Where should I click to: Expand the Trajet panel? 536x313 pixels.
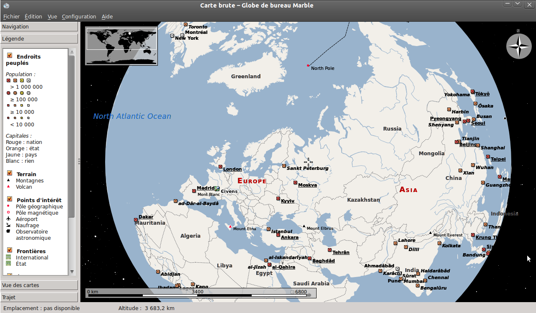tap(39, 298)
